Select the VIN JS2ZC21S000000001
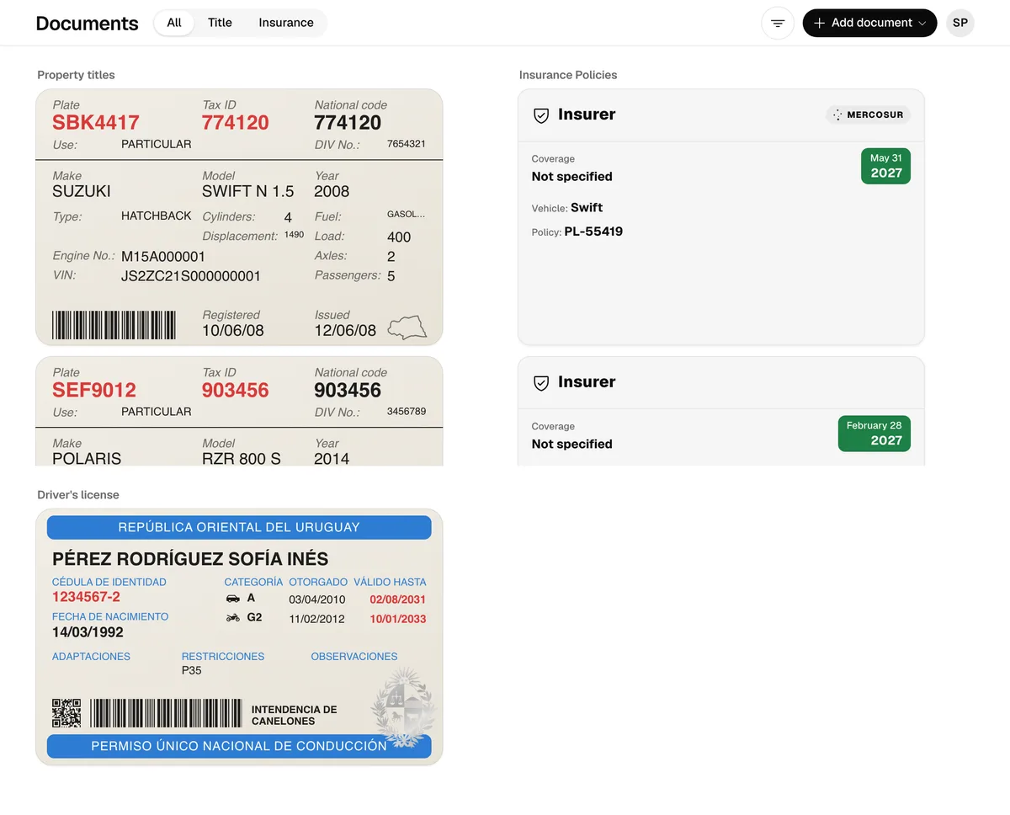This screenshot has height=815, width=1010. tap(191, 276)
